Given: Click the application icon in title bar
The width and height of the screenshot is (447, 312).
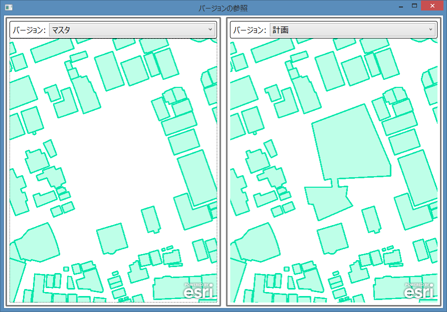Looking at the screenshot, I should [9, 7].
